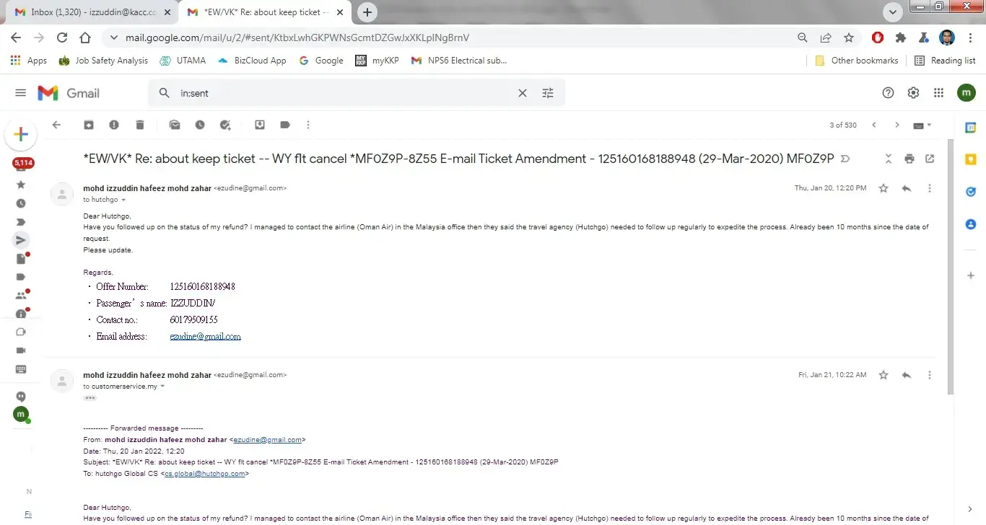Open the toolbar More actions menu
Image resolution: width=986 pixels, height=525 pixels.
coord(308,125)
